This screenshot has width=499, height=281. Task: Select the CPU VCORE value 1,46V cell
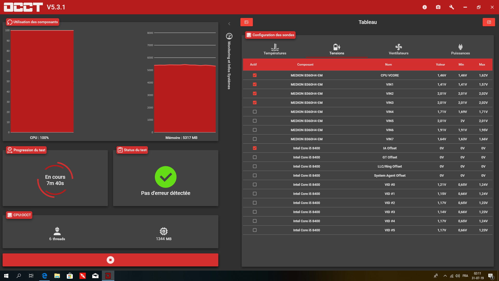(442, 75)
